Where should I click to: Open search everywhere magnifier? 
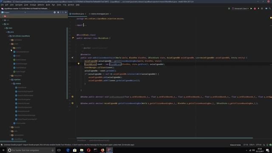[x=270, y=8]
